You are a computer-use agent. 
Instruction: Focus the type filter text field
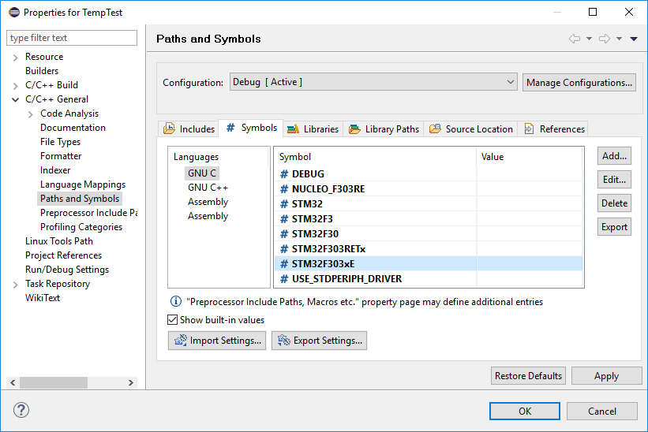[x=72, y=38]
